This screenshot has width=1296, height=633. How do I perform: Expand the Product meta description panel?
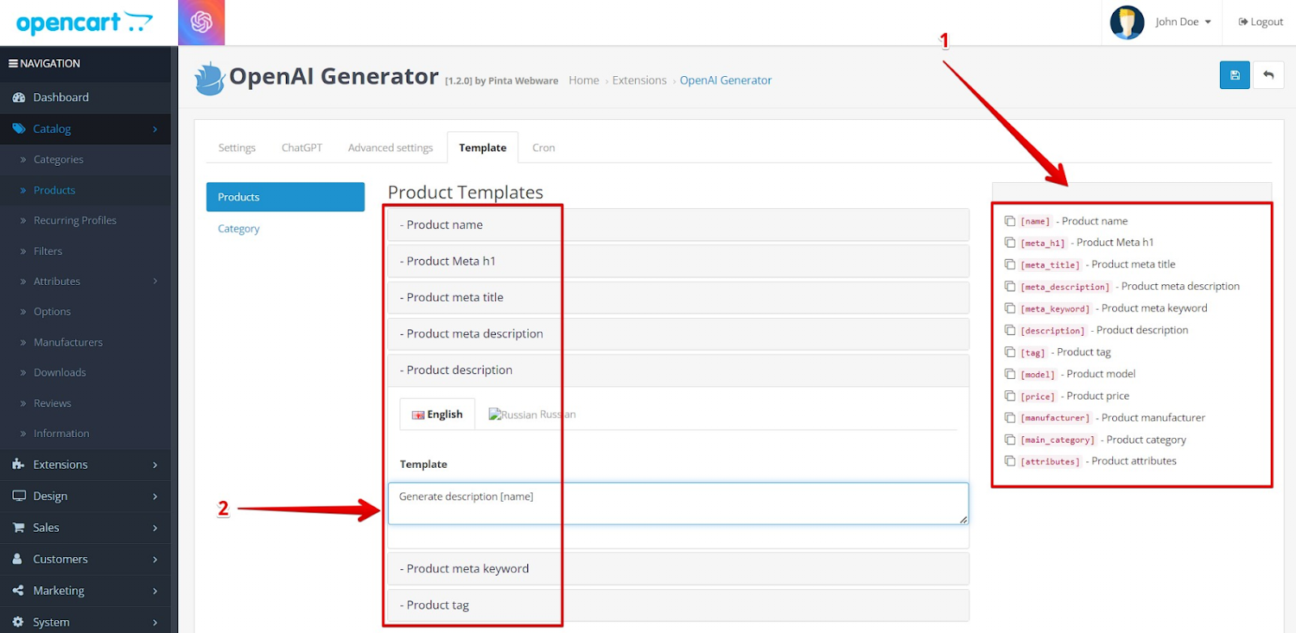pos(678,334)
